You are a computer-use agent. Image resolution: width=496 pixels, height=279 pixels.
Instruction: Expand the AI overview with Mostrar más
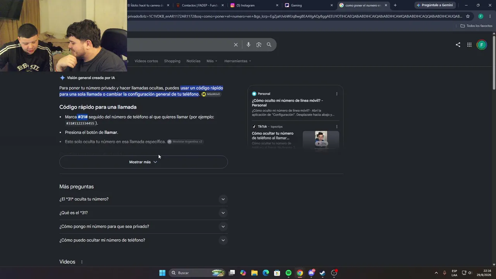tap(143, 162)
